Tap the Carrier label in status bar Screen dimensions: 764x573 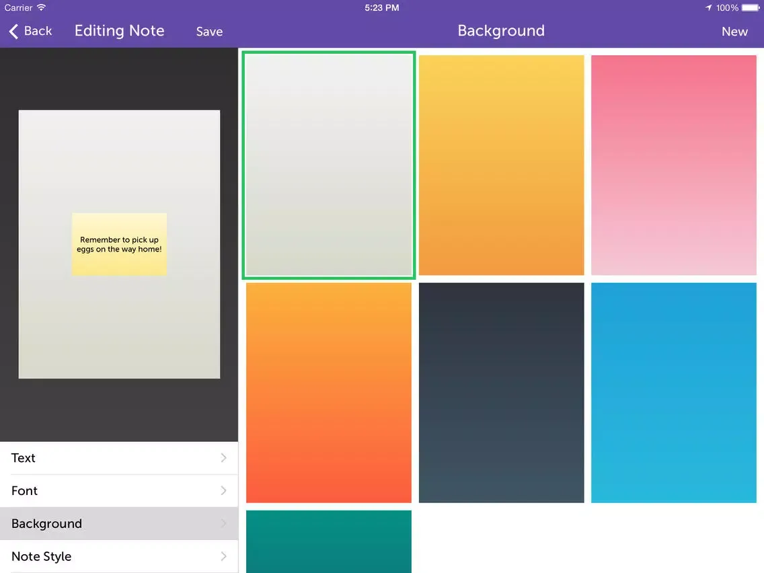coord(19,8)
